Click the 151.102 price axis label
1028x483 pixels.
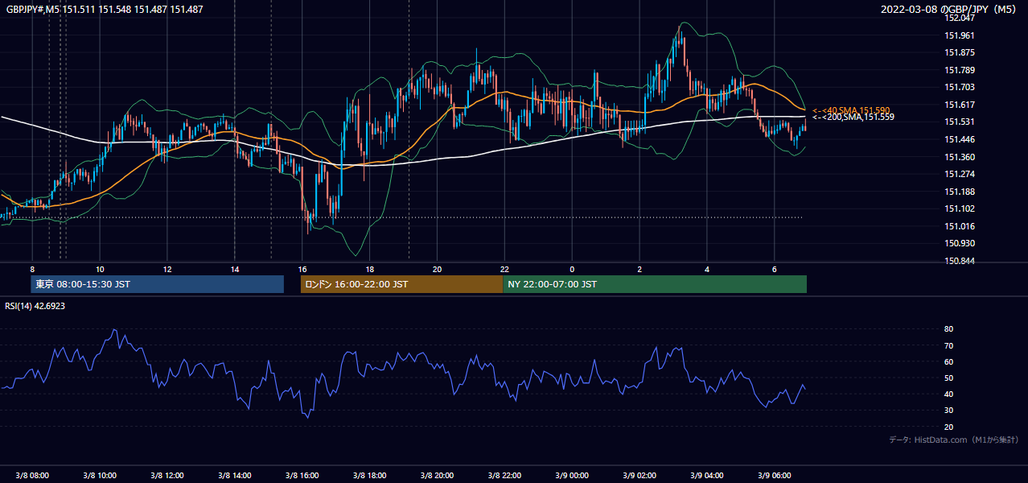tap(960, 209)
